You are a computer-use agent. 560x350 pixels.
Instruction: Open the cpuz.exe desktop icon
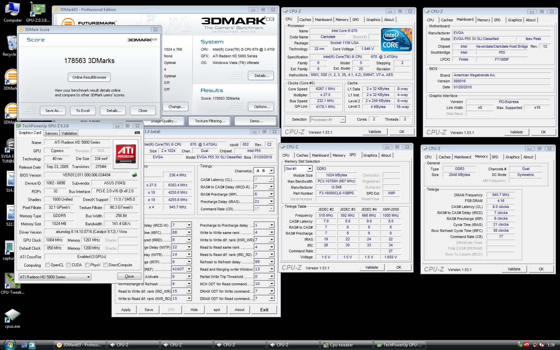[x=13, y=318]
